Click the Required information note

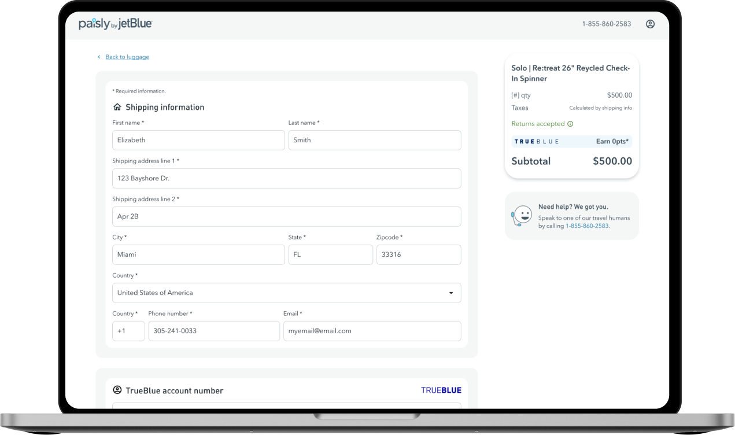(x=139, y=91)
